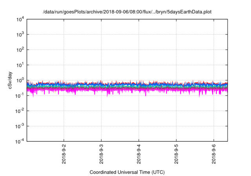
Task: Click the gridline intersection of 10^-2 and 2018-9-5
Action: pos(176,111)
